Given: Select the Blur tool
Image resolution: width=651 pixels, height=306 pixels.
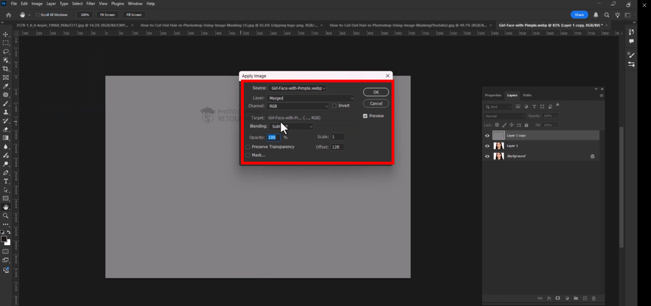Looking at the screenshot, I should point(6,147).
